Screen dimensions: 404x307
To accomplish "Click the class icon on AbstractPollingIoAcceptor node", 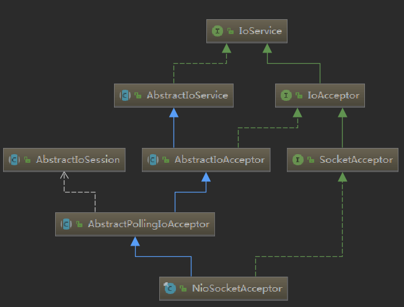I will [66, 224].
